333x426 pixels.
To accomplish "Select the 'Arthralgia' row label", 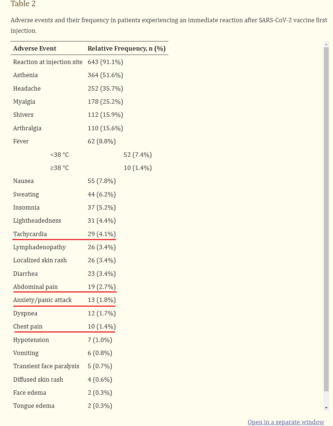I will tap(27, 128).
